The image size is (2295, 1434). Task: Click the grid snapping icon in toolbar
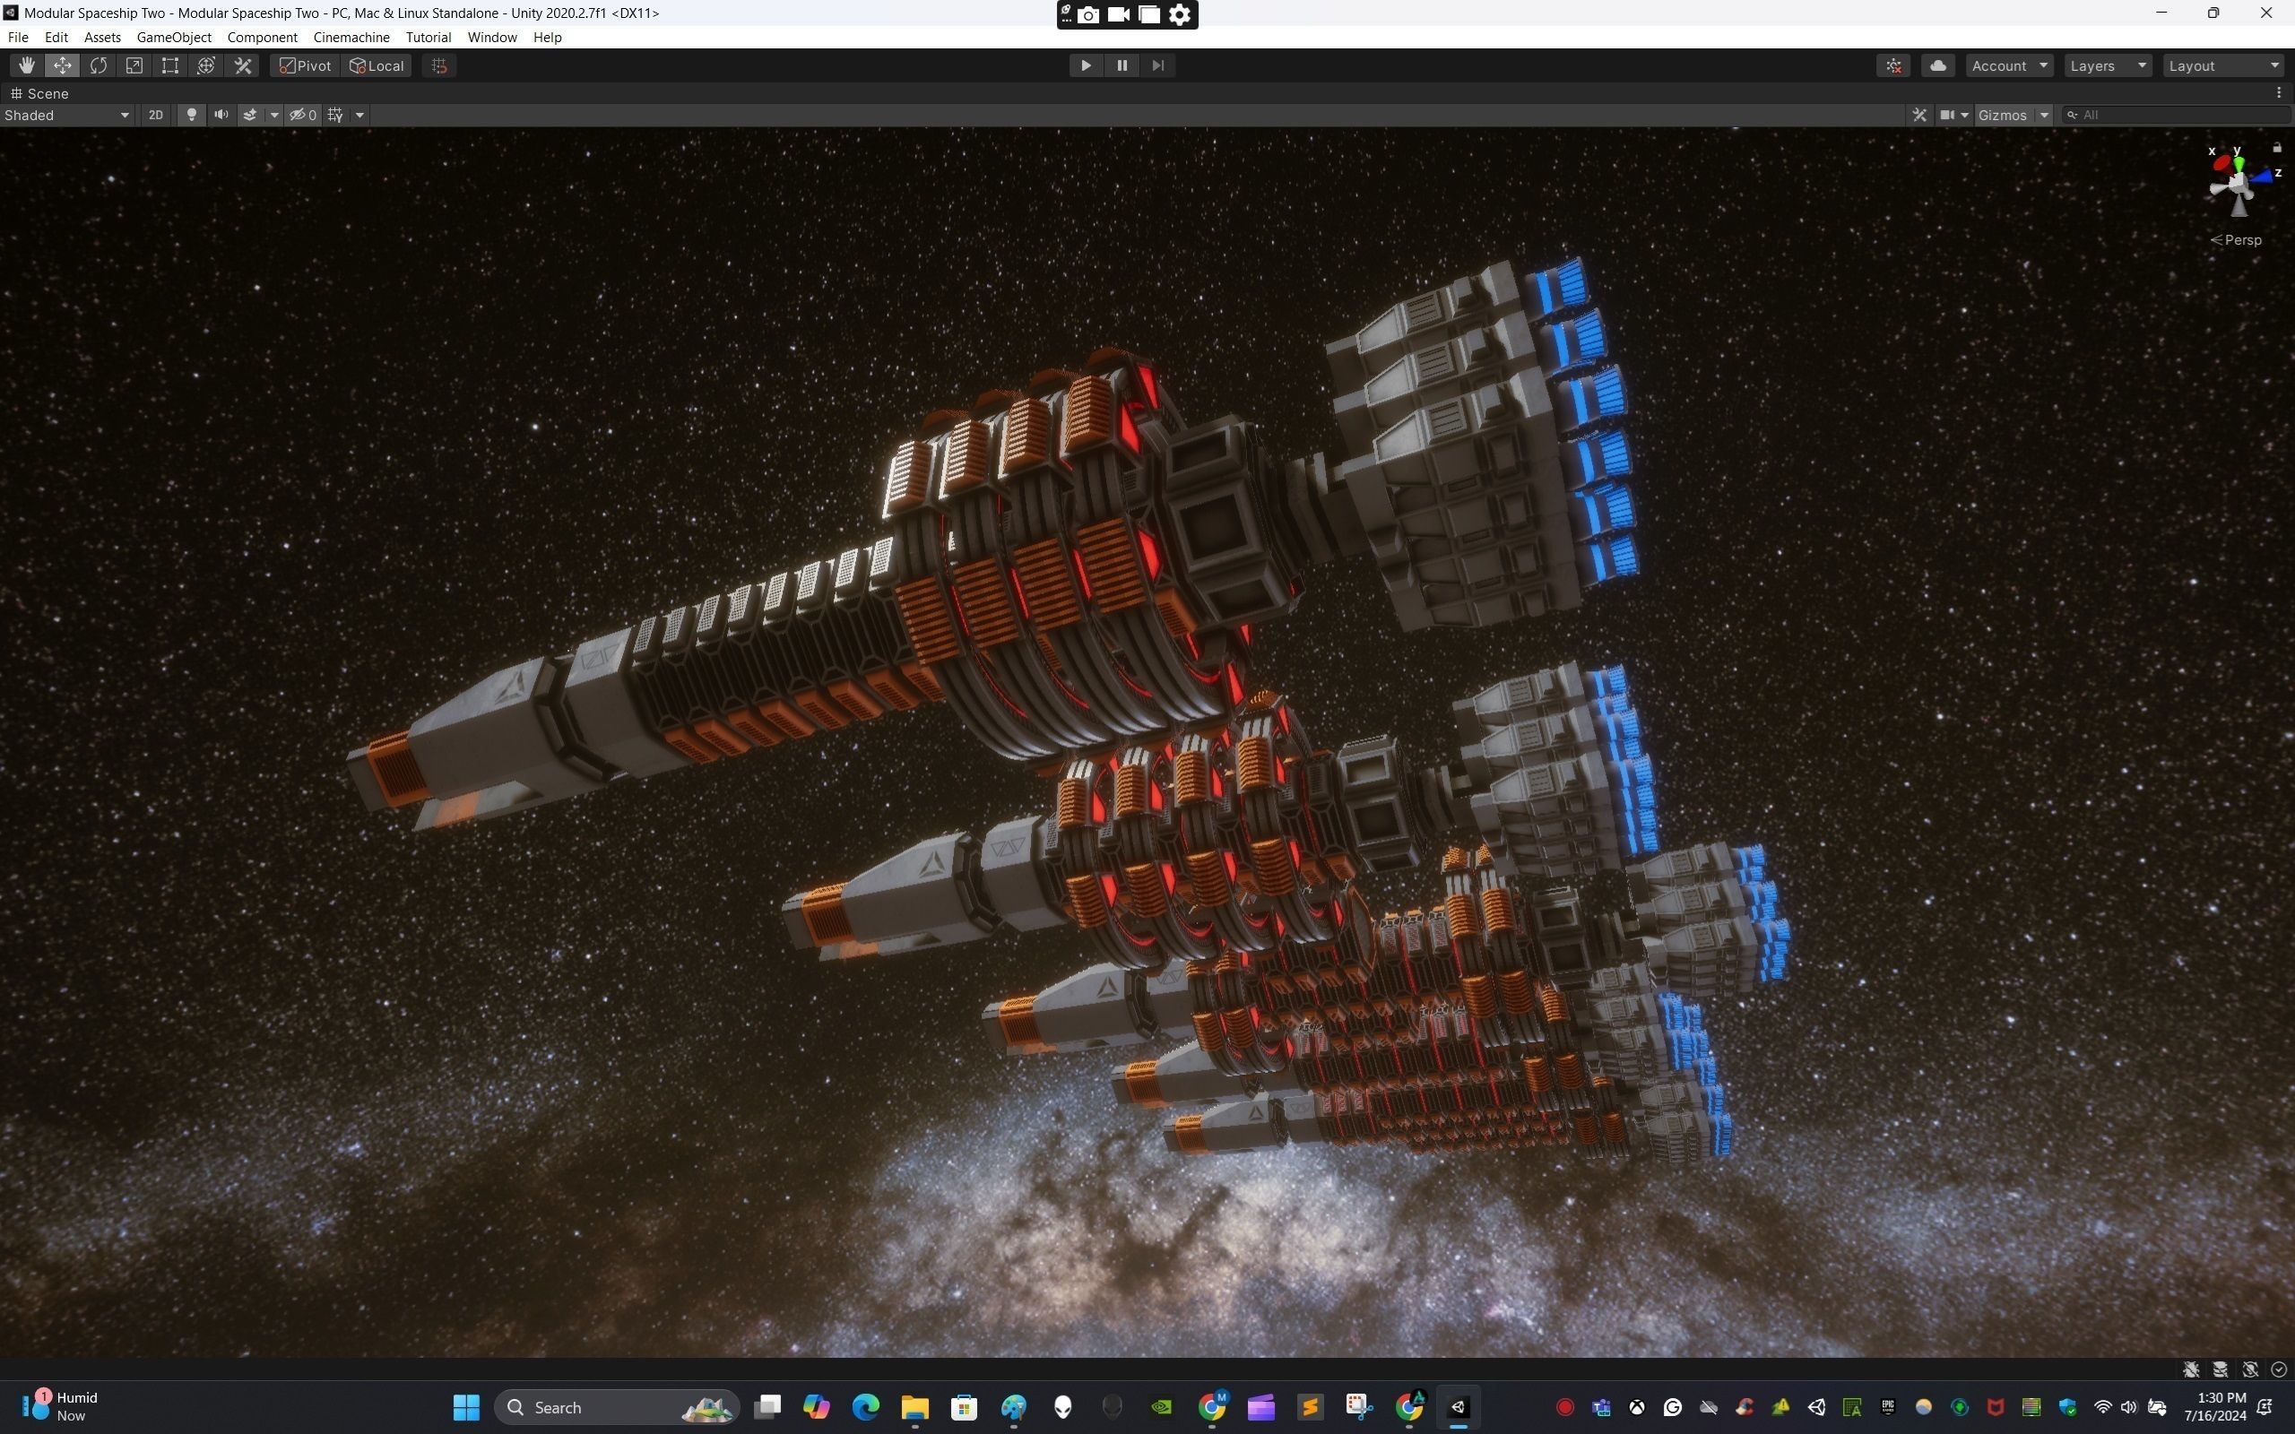[439, 65]
